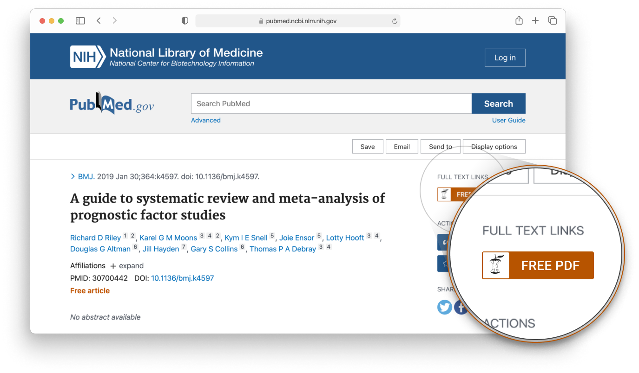This screenshot has height=373, width=639.
Task: Open the Send to dropdown
Action: click(x=440, y=147)
